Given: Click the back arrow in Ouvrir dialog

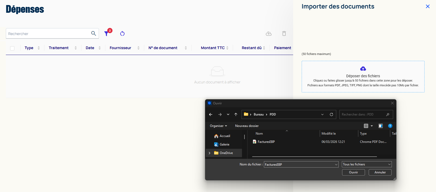Looking at the screenshot, I should pyautogui.click(x=211, y=114).
